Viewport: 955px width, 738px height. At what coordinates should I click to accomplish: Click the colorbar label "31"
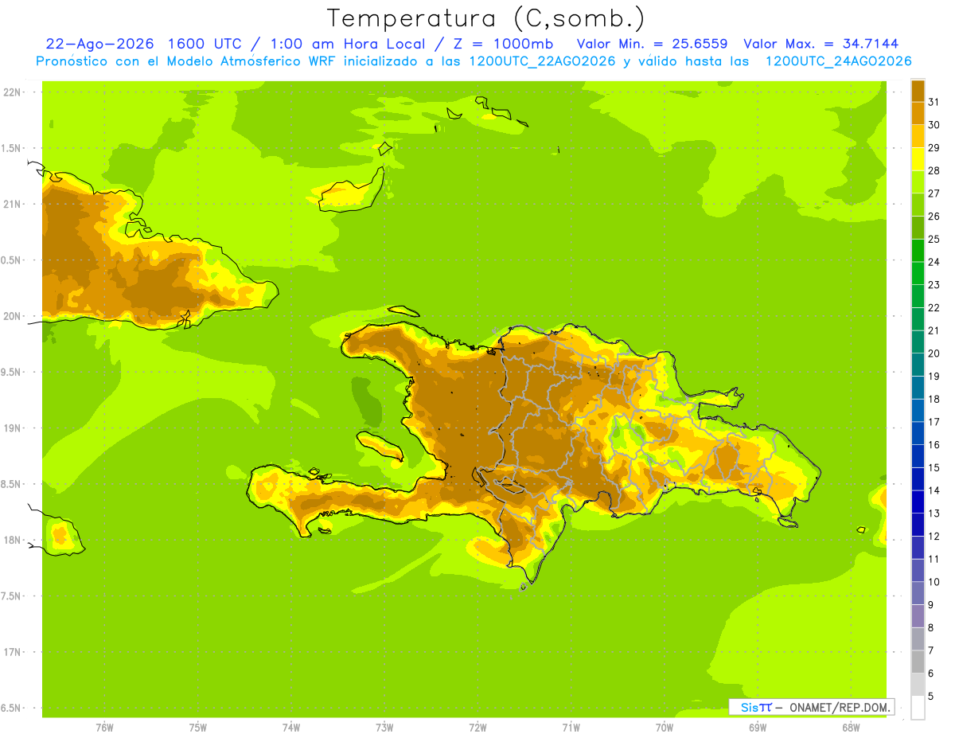click(x=934, y=102)
